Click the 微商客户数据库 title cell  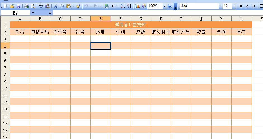[x=131, y=25]
